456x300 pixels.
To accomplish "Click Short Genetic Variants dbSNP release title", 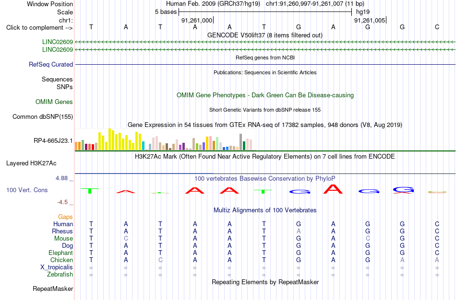I will click(265, 110).
